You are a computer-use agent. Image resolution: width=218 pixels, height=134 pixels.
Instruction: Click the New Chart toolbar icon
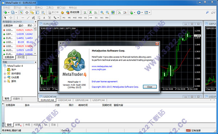click(5, 12)
